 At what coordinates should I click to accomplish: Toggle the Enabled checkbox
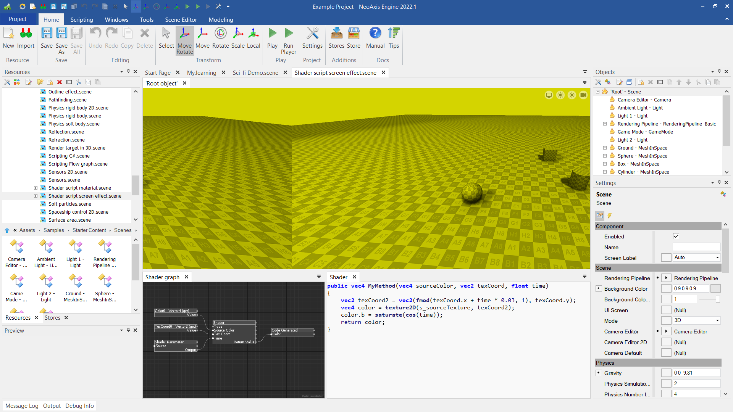(x=676, y=237)
